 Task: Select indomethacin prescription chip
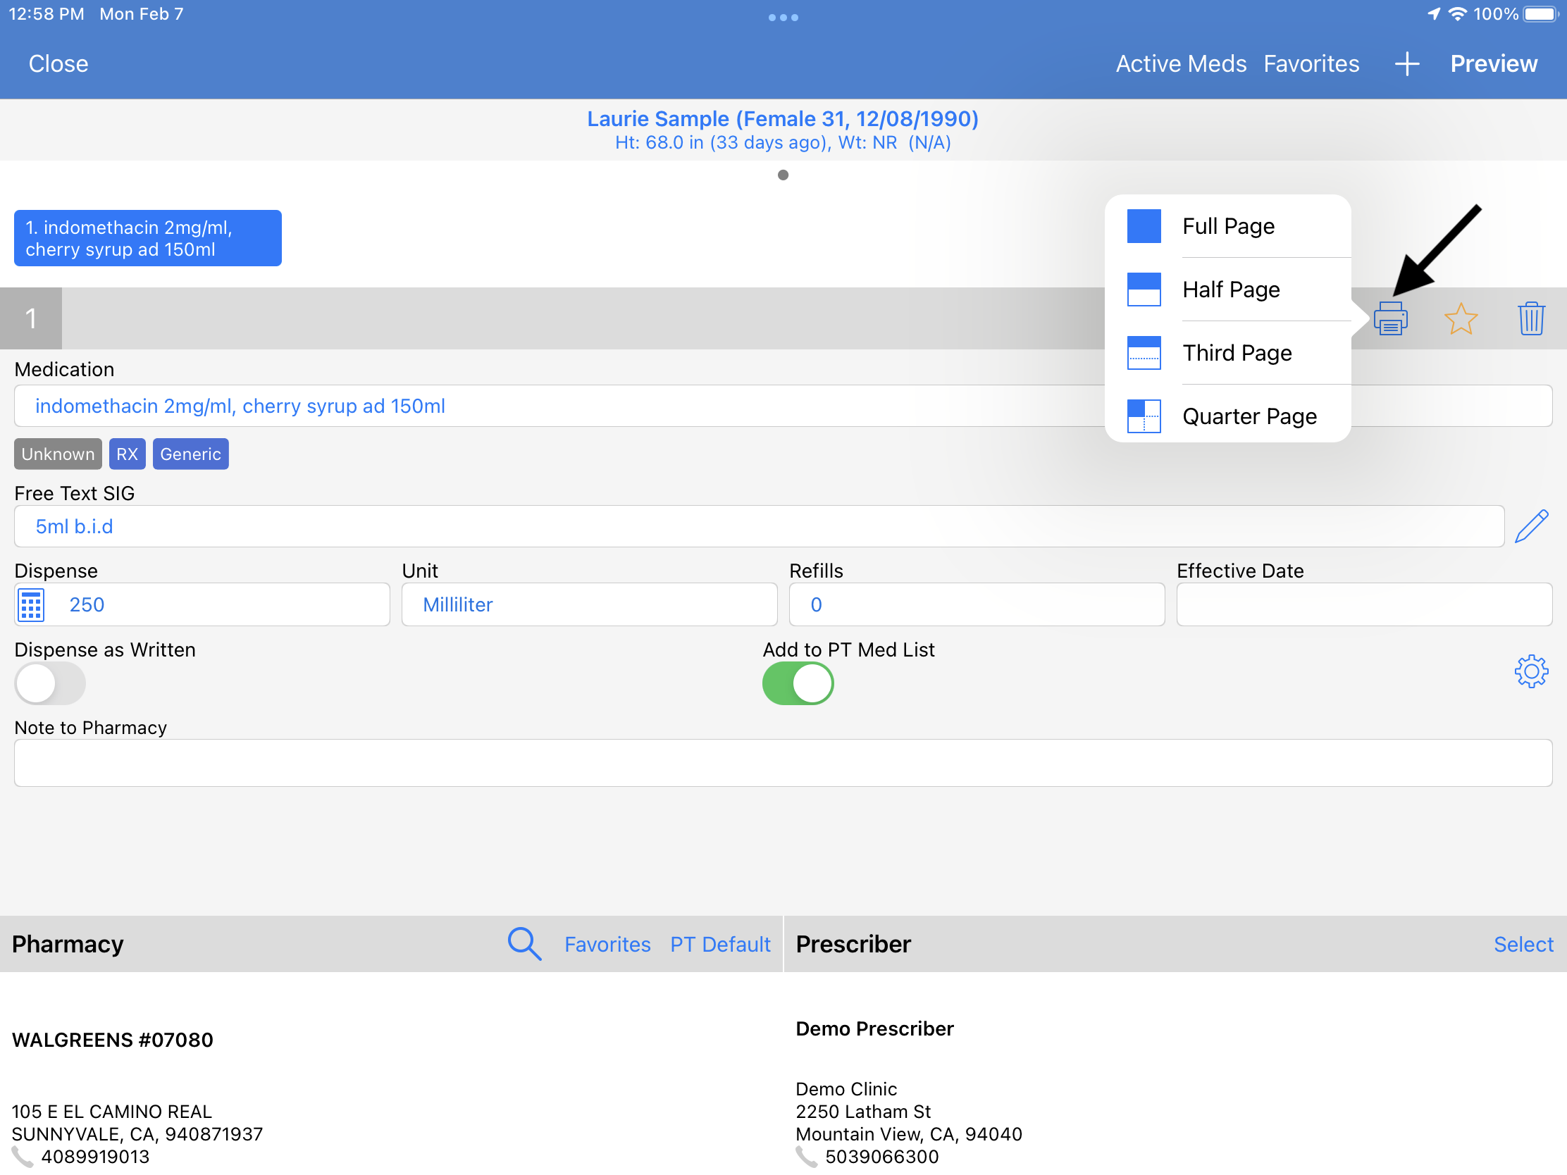coord(147,238)
